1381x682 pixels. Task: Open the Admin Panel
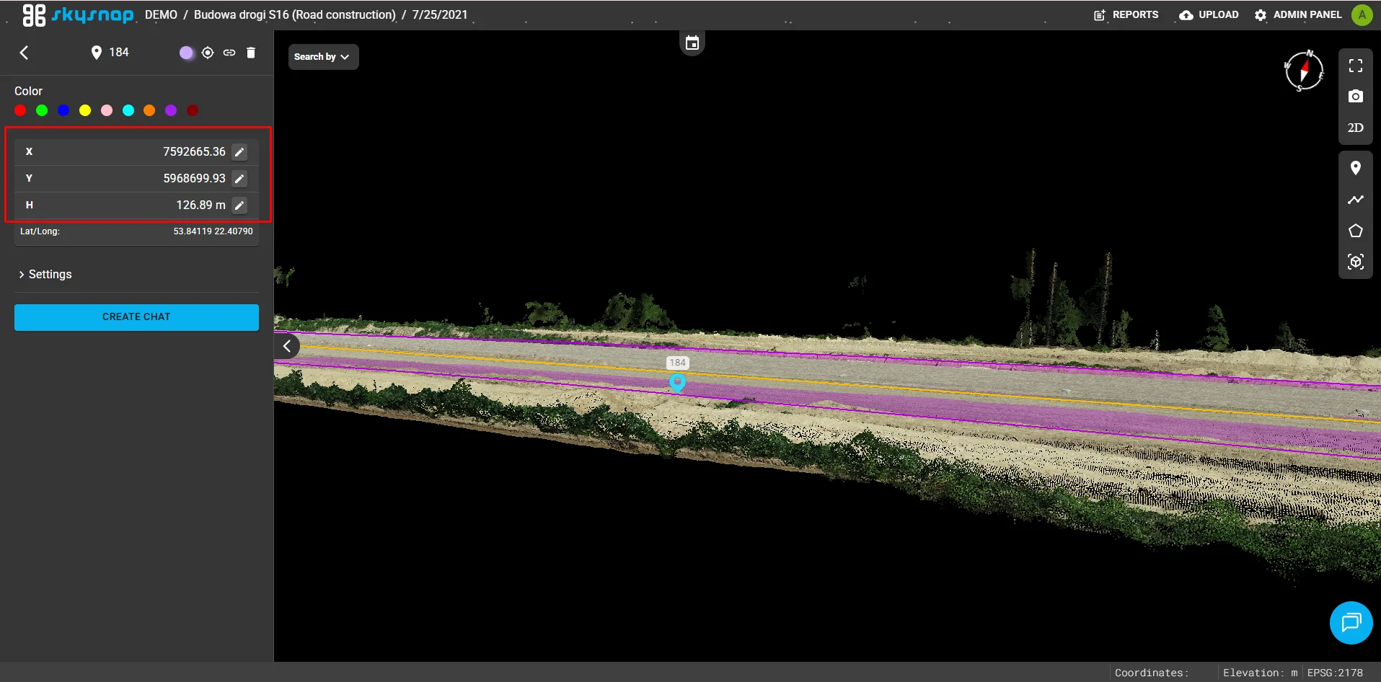coord(1297,15)
